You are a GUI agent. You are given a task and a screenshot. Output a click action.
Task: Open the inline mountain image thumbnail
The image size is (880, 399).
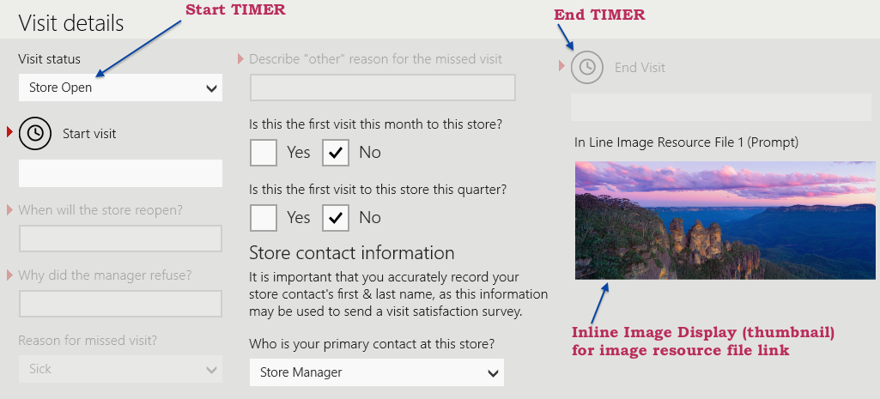725,221
